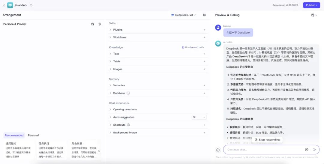Click the Auto-saved at 09:00:22 status text

coord(285,5)
